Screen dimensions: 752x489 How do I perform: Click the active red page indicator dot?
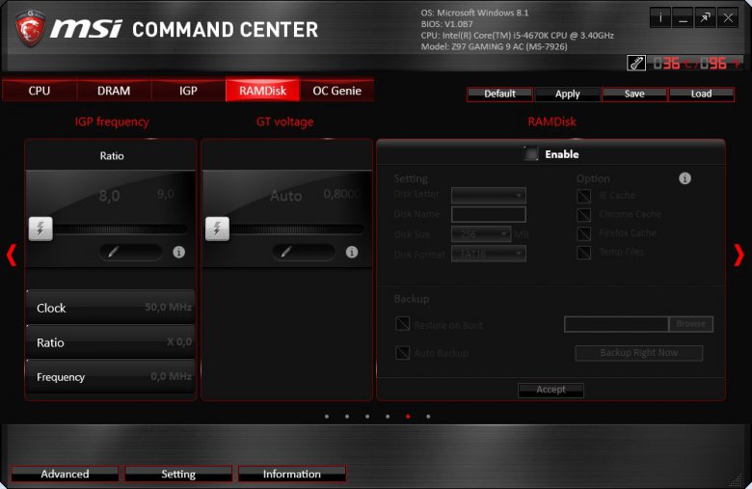coord(408,417)
